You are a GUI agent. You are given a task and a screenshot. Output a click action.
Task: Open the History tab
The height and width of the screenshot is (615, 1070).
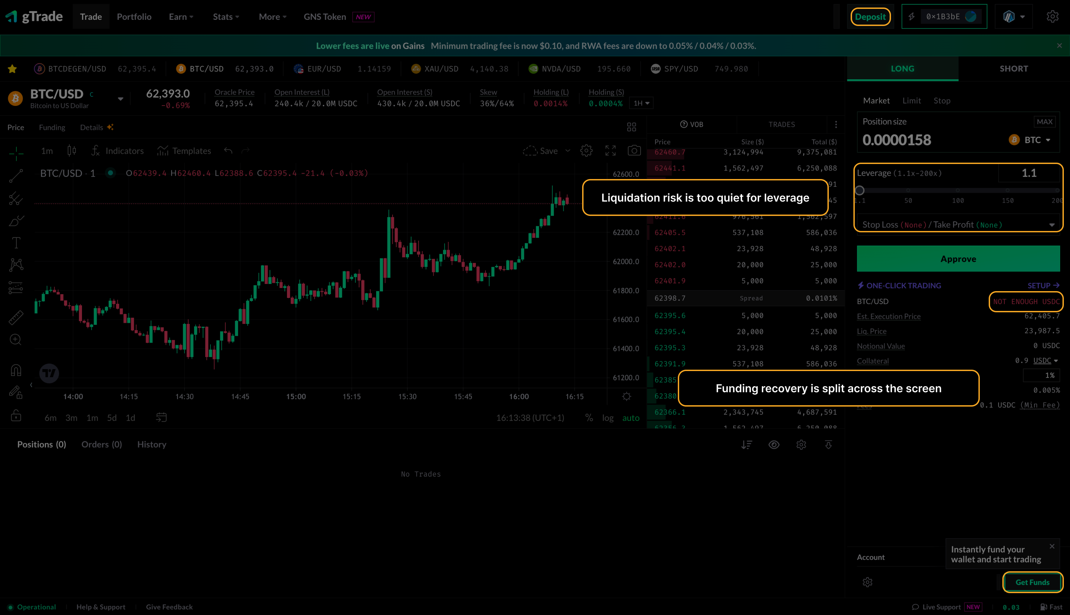[152, 445]
